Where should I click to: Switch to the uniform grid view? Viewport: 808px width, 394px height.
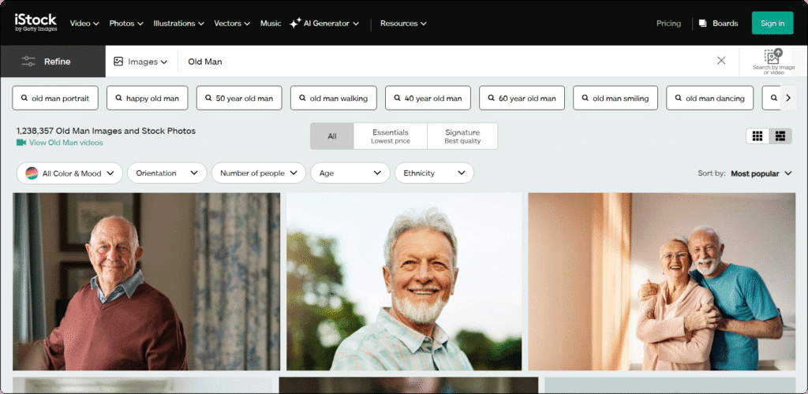pyautogui.click(x=757, y=136)
